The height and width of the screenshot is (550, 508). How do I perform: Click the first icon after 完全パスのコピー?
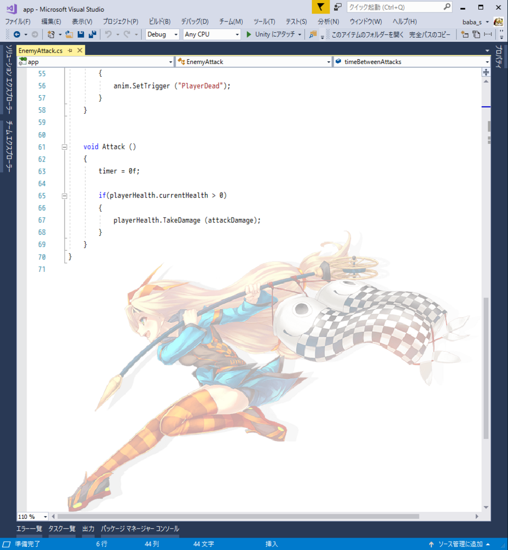[x=465, y=34]
